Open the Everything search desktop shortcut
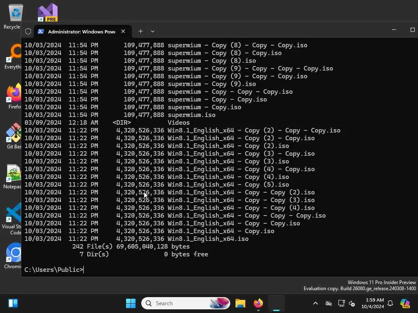The image size is (418, 313). (13, 57)
